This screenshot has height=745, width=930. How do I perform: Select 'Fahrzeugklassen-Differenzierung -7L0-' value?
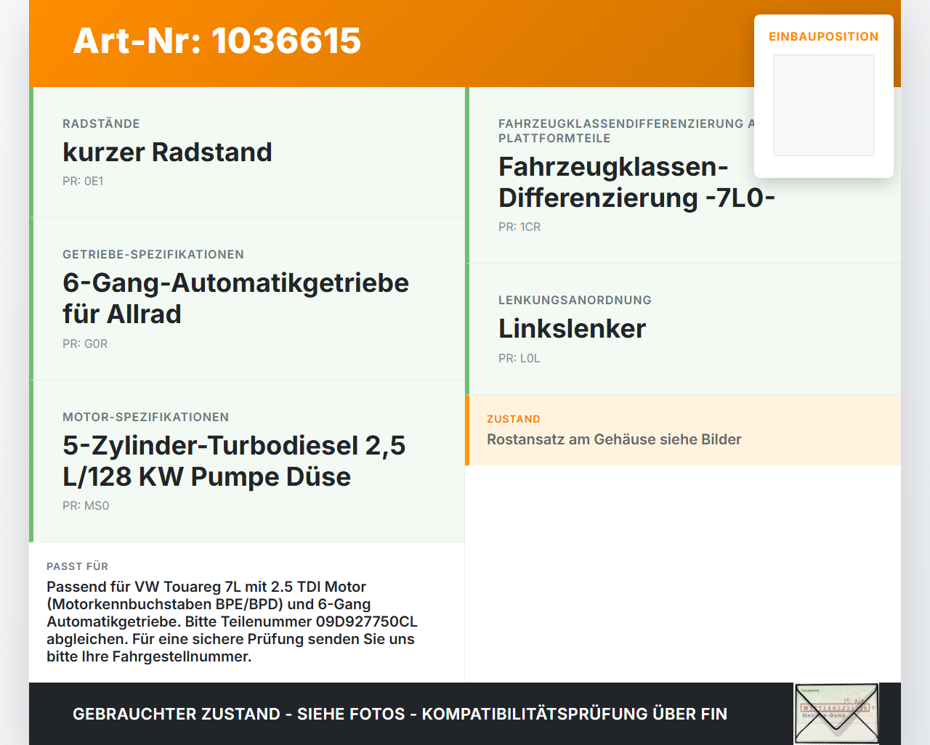coord(636,182)
